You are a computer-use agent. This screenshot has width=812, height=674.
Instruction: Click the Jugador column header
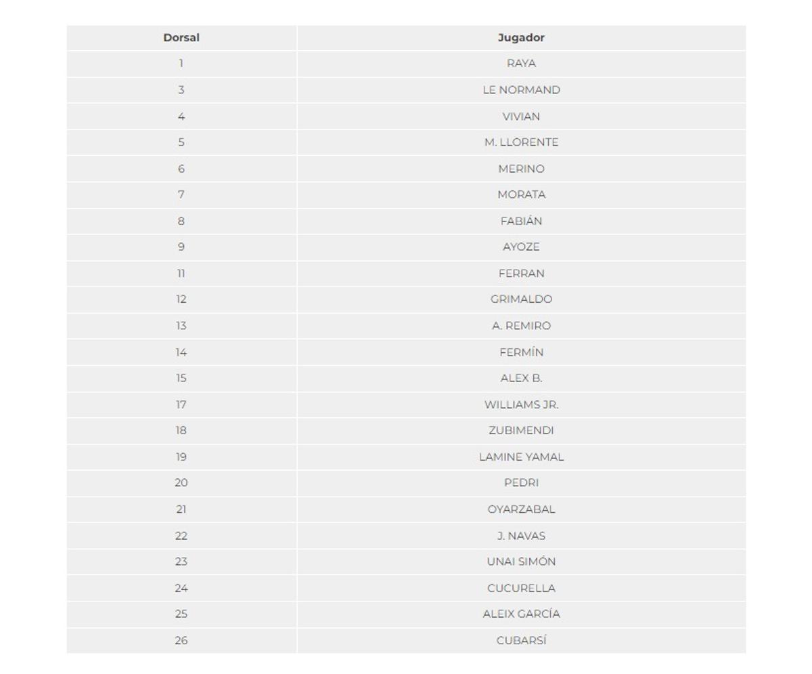point(521,38)
